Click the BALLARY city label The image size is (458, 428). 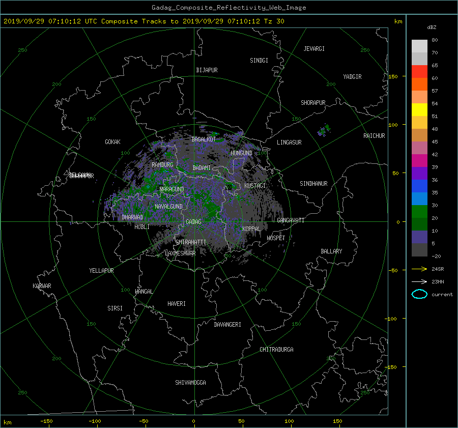pyautogui.click(x=331, y=251)
